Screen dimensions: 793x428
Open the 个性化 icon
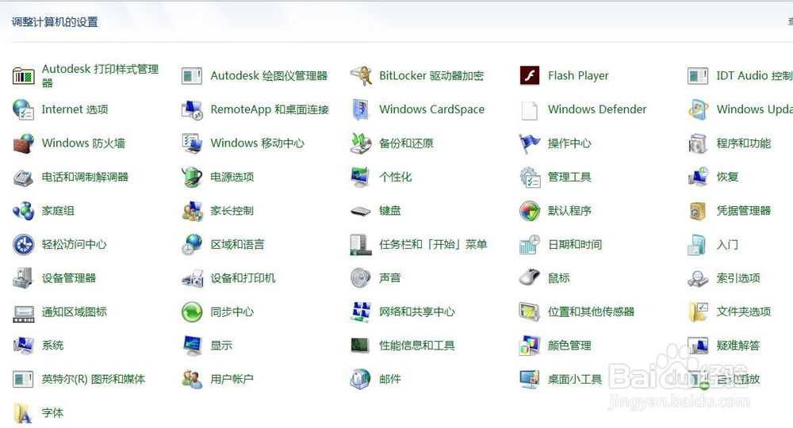361,178
